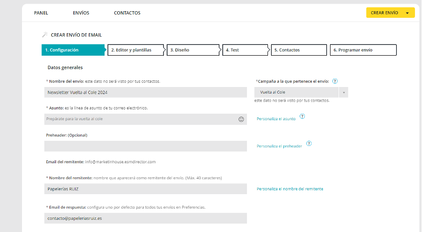Focus the Nombre del envío field
This screenshot has height=232, width=422.
[146, 92]
